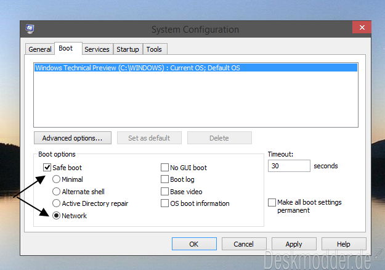385x270 pixels.
Task: Apply the boot settings
Action: [294, 243]
